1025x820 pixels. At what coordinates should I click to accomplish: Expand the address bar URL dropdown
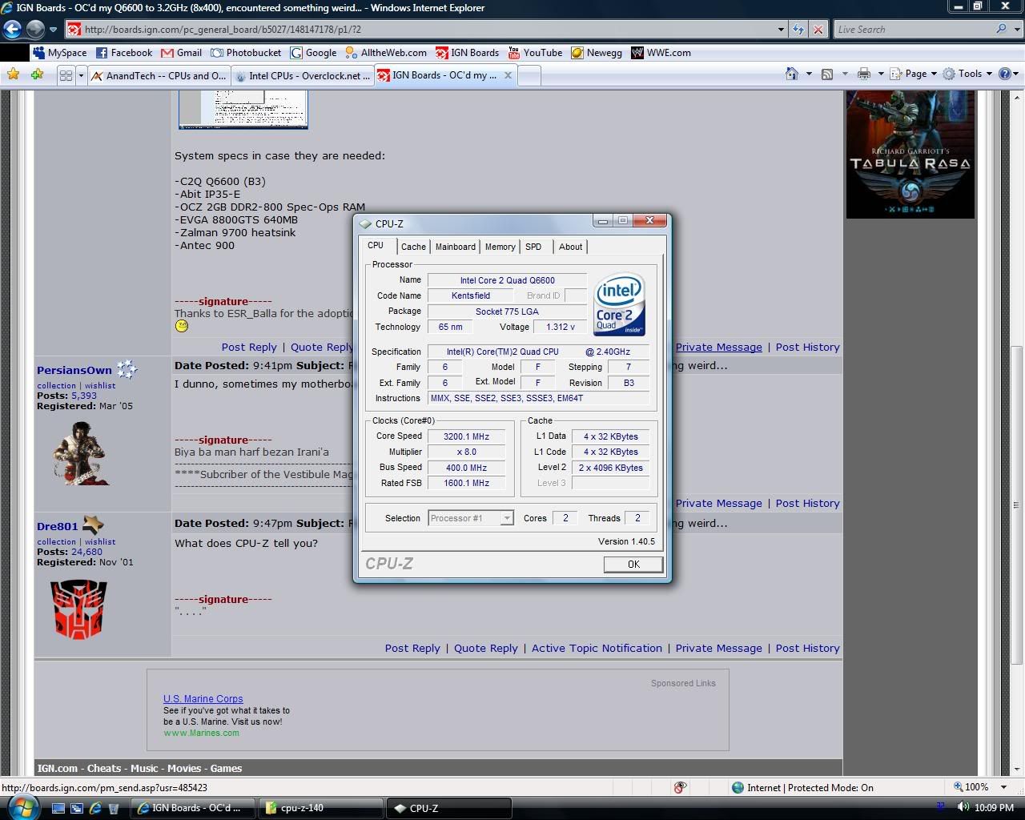(781, 30)
